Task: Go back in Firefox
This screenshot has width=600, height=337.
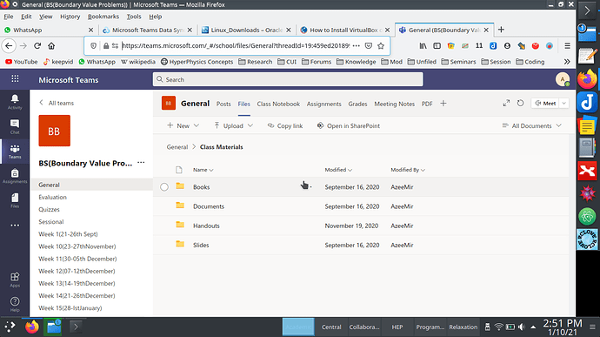Action: (x=9, y=45)
